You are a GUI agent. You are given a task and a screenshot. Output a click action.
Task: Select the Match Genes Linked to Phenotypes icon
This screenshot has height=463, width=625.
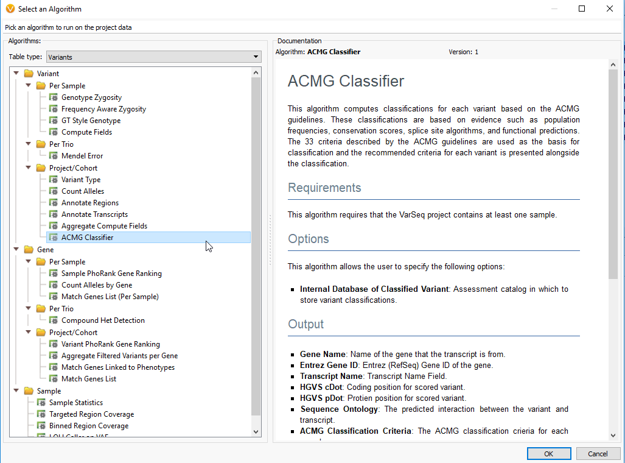tap(54, 367)
